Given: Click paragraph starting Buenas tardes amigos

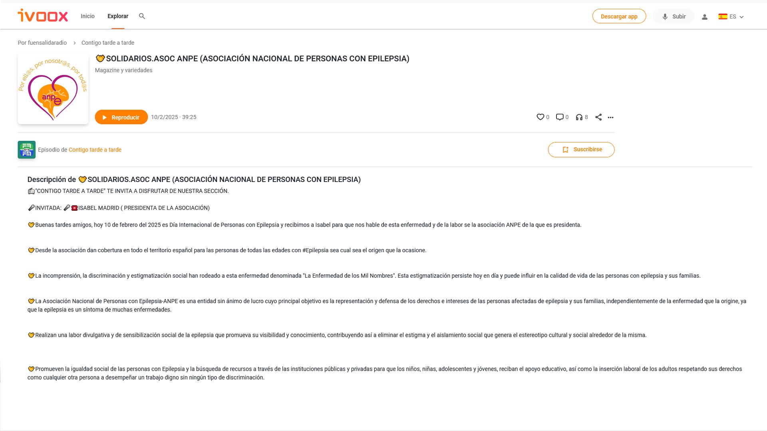Looking at the screenshot, I should (304, 225).
